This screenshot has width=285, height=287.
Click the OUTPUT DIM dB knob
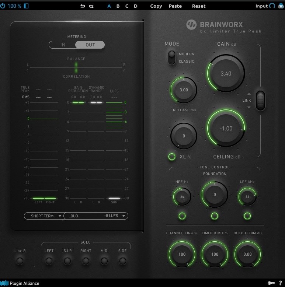[247, 254]
